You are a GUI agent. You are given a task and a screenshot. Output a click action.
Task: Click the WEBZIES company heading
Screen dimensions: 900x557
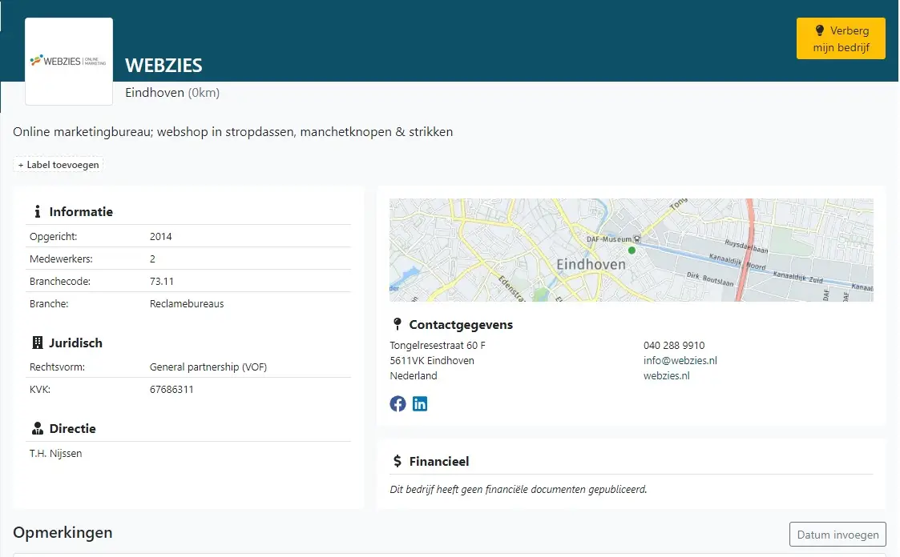[x=163, y=66]
